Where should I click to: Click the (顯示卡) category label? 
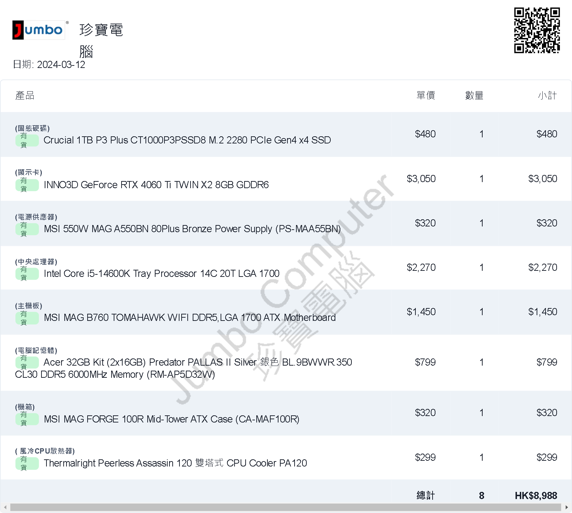(29, 172)
